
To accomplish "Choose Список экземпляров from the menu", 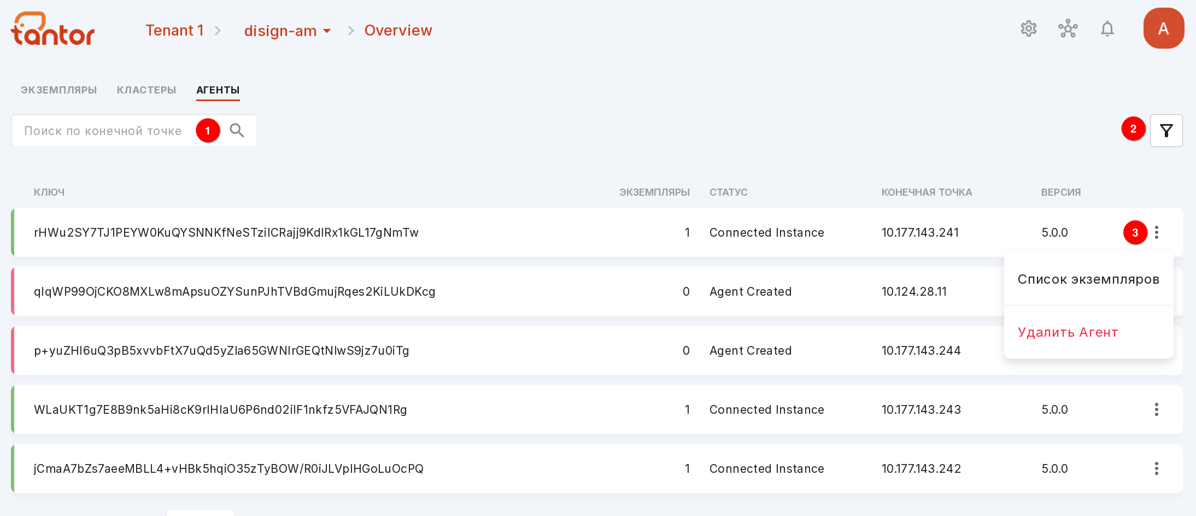I will coord(1088,279).
